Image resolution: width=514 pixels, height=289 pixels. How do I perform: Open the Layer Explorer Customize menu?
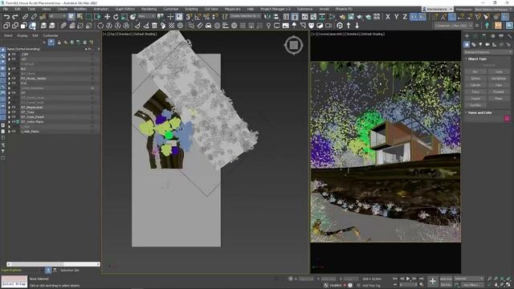pos(51,35)
